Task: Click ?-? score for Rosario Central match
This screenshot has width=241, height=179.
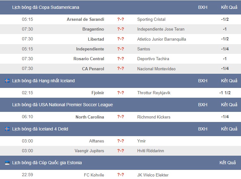Action: click(120, 59)
